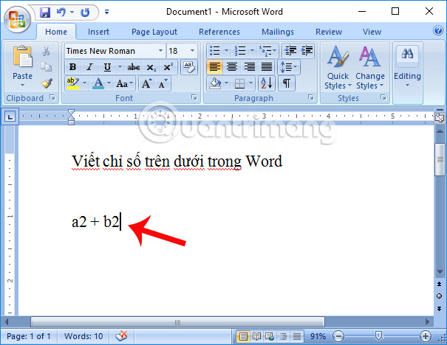
Task: Toggle strikethrough formatting
Action: point(134,67)
